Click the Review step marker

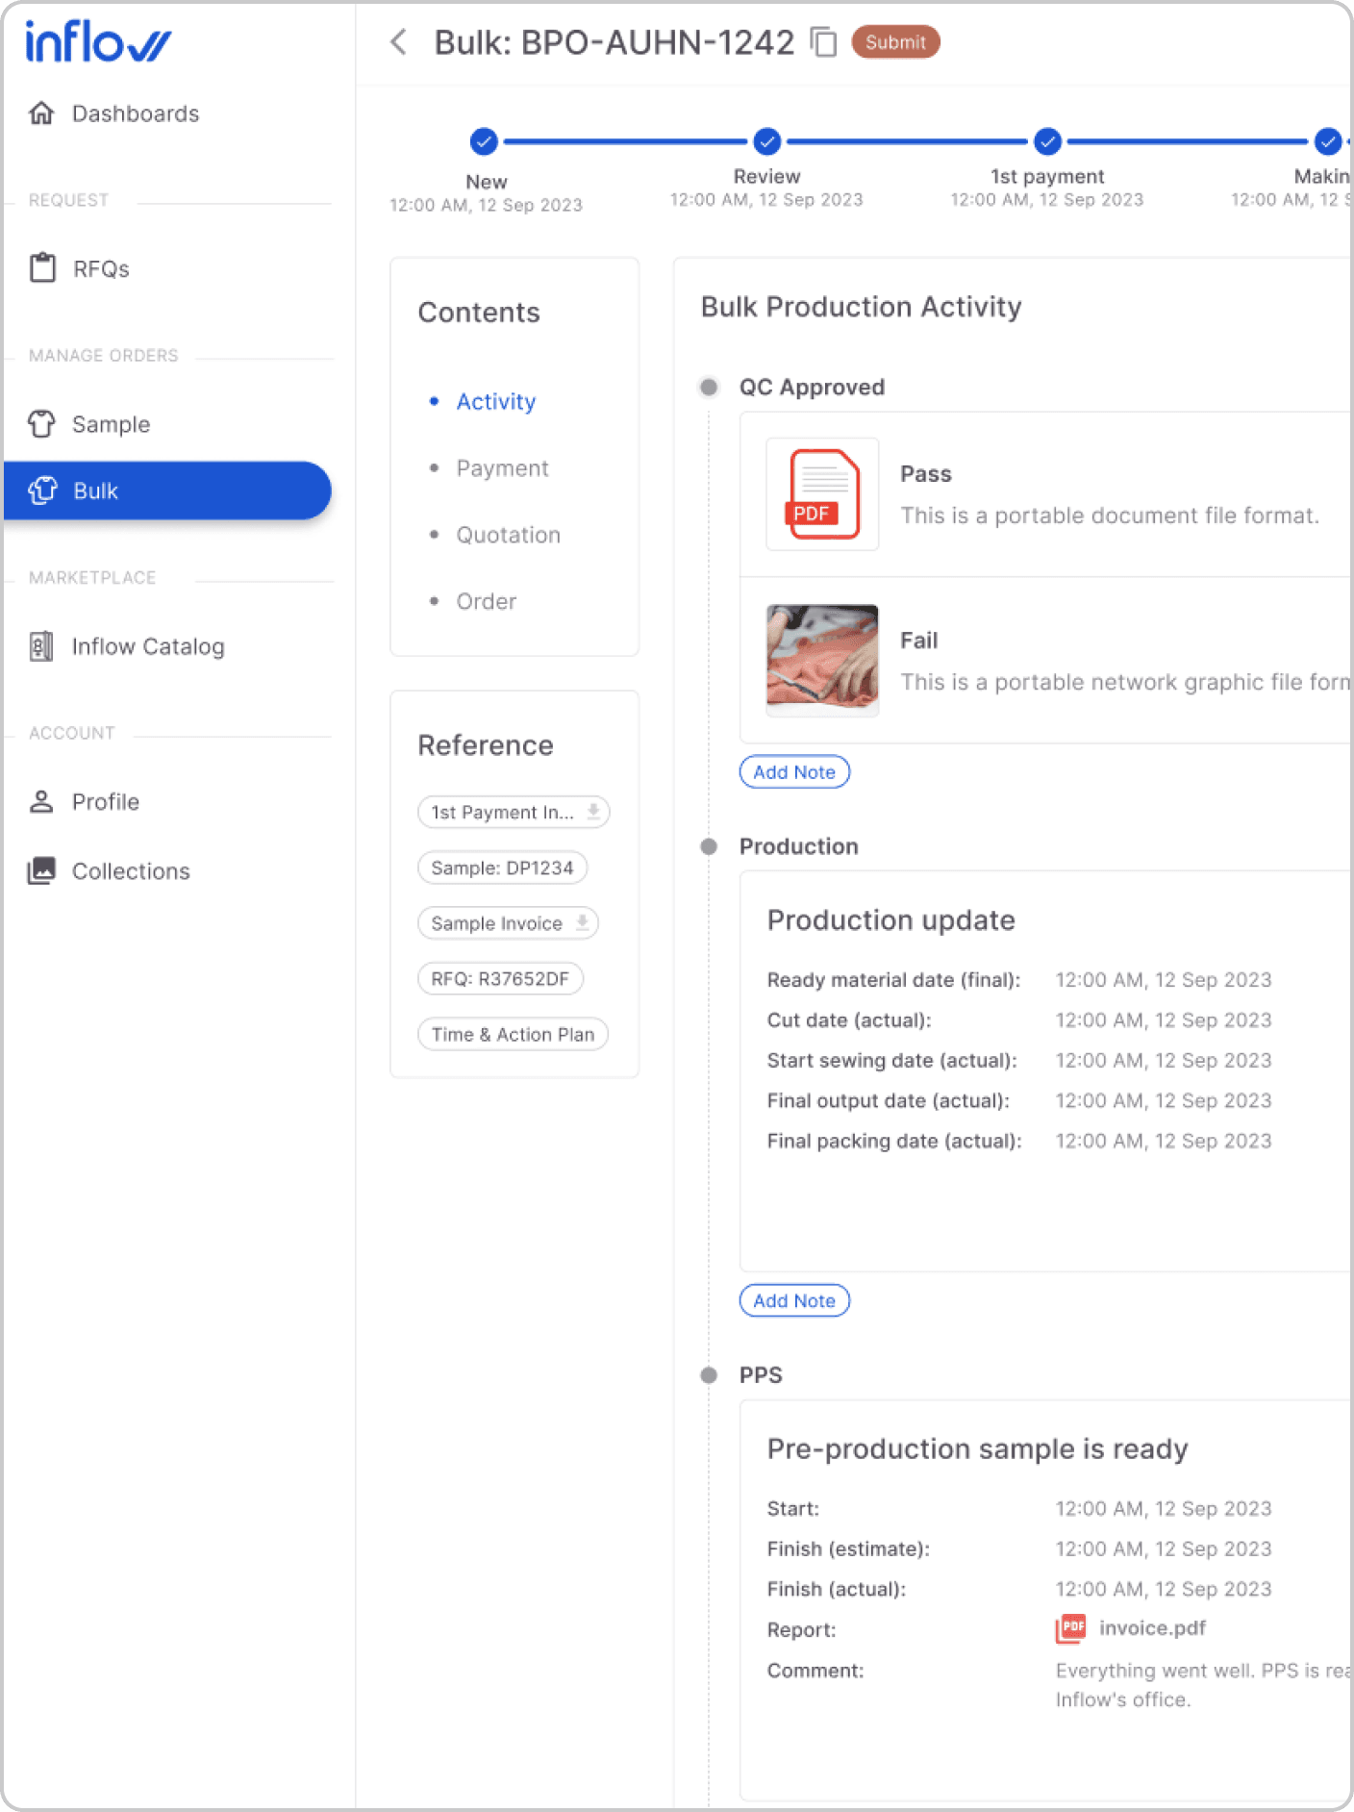pyautogui.click(x=766, y=141)
